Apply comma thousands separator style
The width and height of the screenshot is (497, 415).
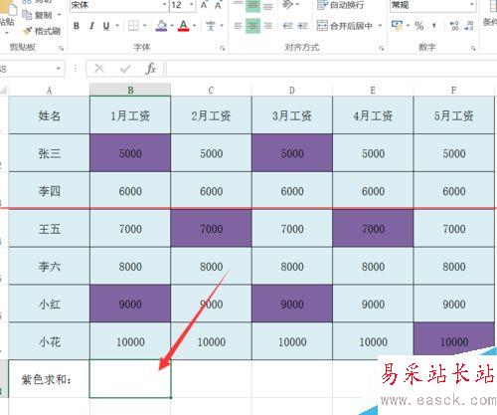434,26
